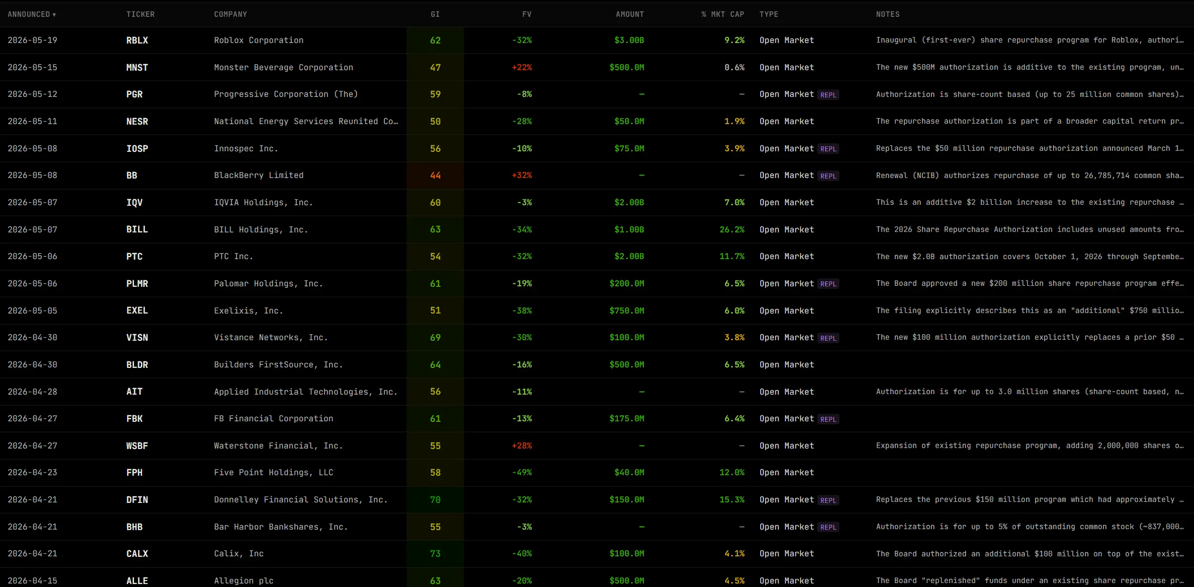Select the VISN ticker
Image resolution: width=1194 pixels, height=587 pixels.
pyautogui.click(x=137, y=338)
